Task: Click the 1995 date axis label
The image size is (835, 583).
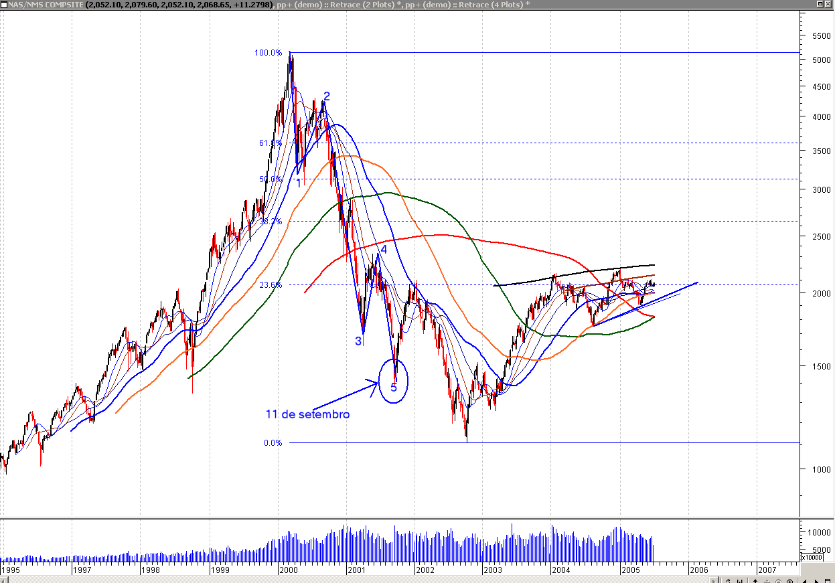Action: point(11,570)
